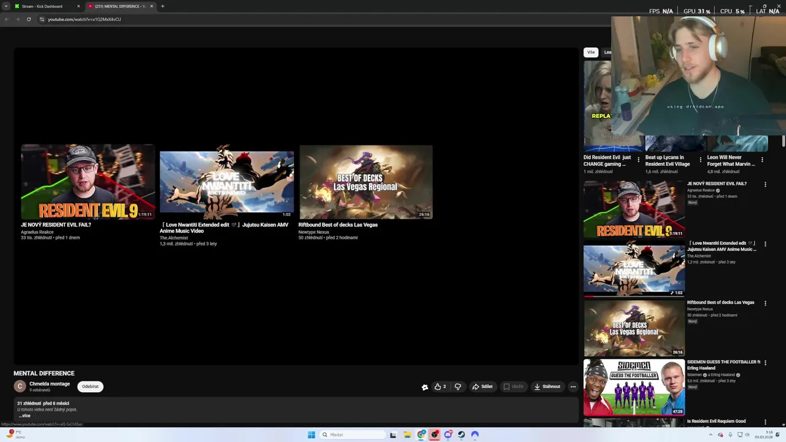Open options for Did Resident Evil just CHANGE video
The image size is (786, 442).
coord(638,160)
